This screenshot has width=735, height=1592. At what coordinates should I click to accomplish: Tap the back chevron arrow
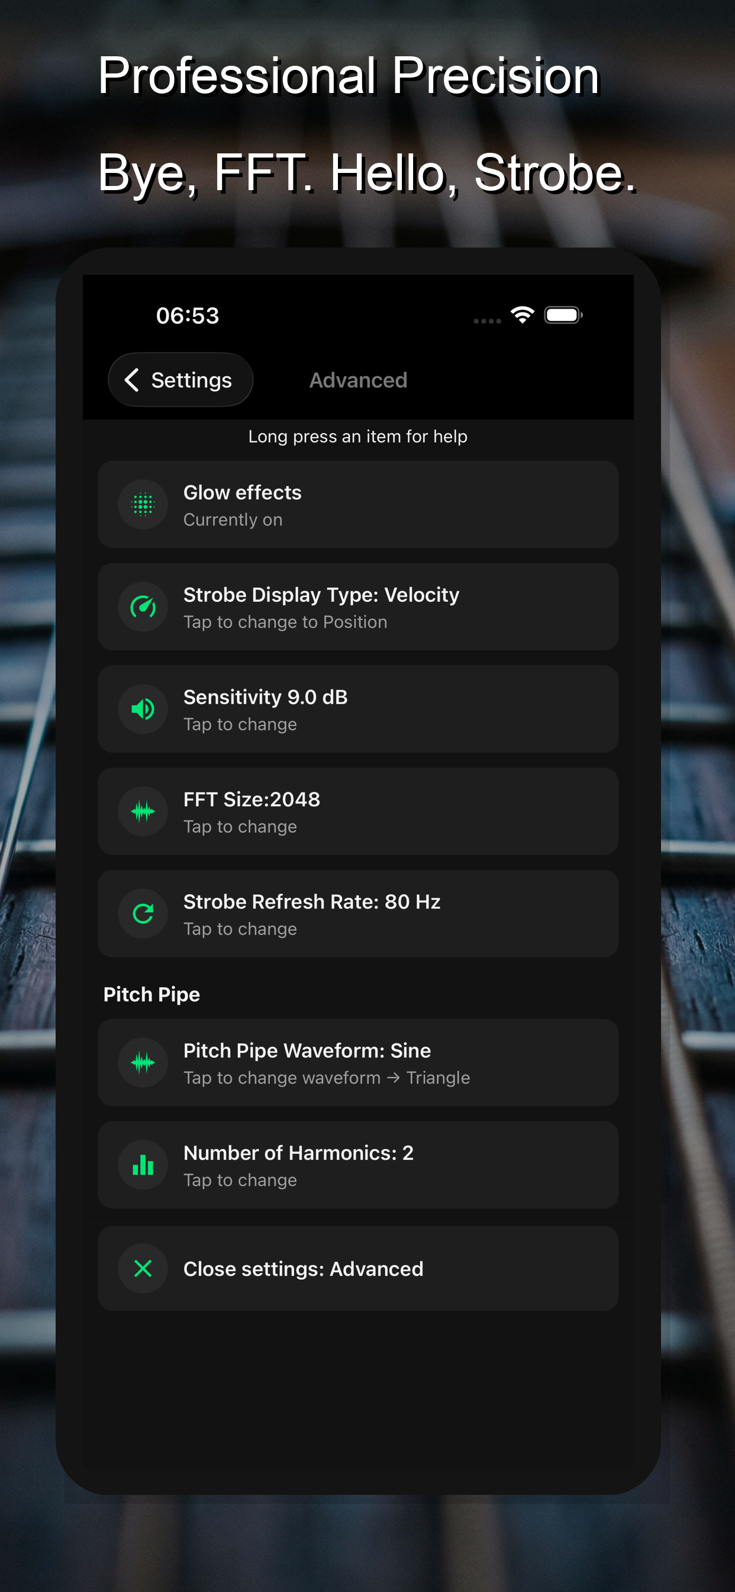(x=131, y=380)
